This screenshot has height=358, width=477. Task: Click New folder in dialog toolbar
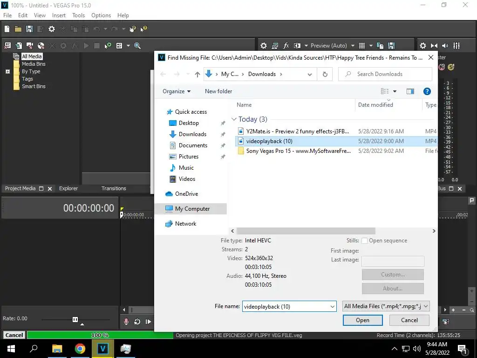pyautogui.click(x=218, y=91)
